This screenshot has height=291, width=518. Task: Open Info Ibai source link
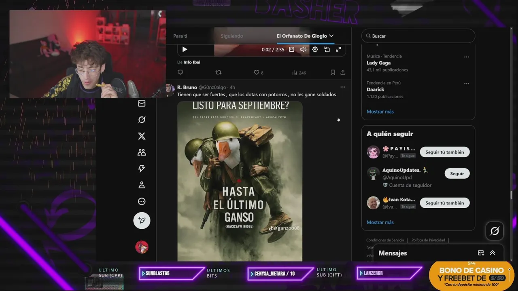pyautogui.click(x=192, y=62)
